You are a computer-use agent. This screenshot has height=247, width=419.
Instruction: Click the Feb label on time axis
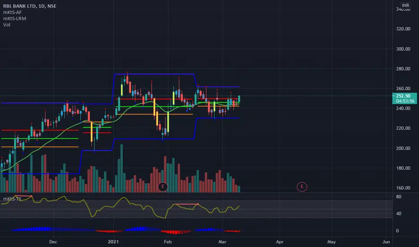click(168, 242)
